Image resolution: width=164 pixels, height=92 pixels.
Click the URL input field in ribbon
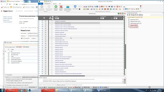pyautogui.click(x=133, y=7)
